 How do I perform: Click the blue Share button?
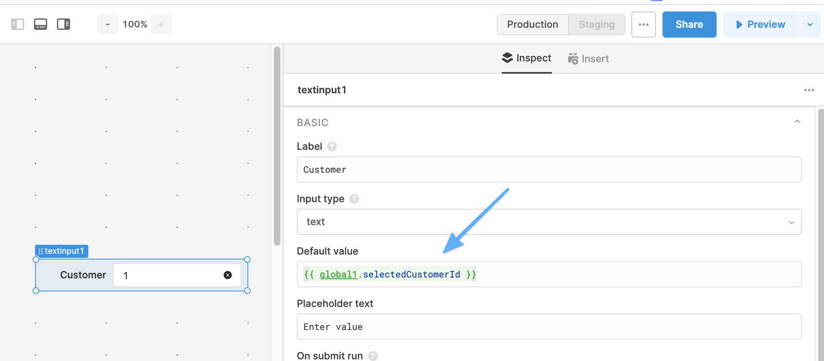(x=689, y=25)
